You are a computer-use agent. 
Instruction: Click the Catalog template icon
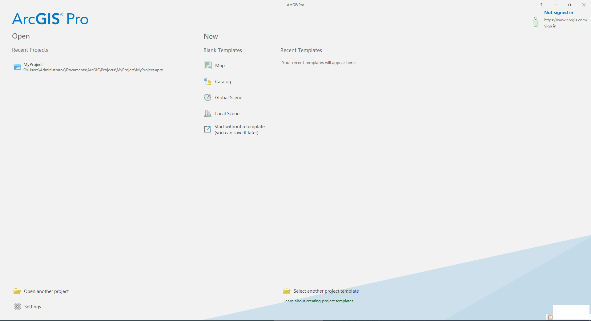[208, 81]
